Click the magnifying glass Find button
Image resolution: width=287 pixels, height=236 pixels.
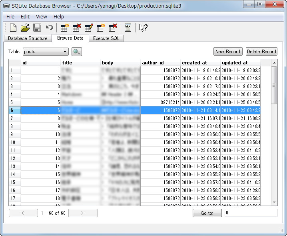click(76, 52)
